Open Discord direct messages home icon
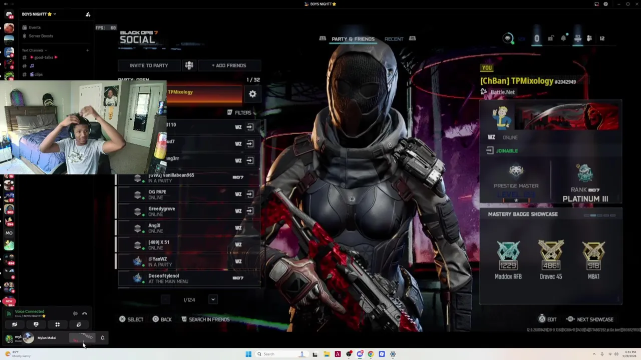 click(9, 14)
